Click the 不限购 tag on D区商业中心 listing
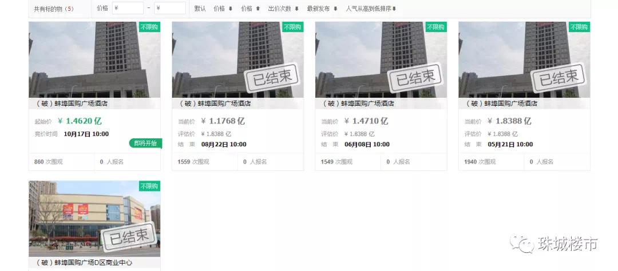Screen dimensions: 618x271 pos(149,186)
